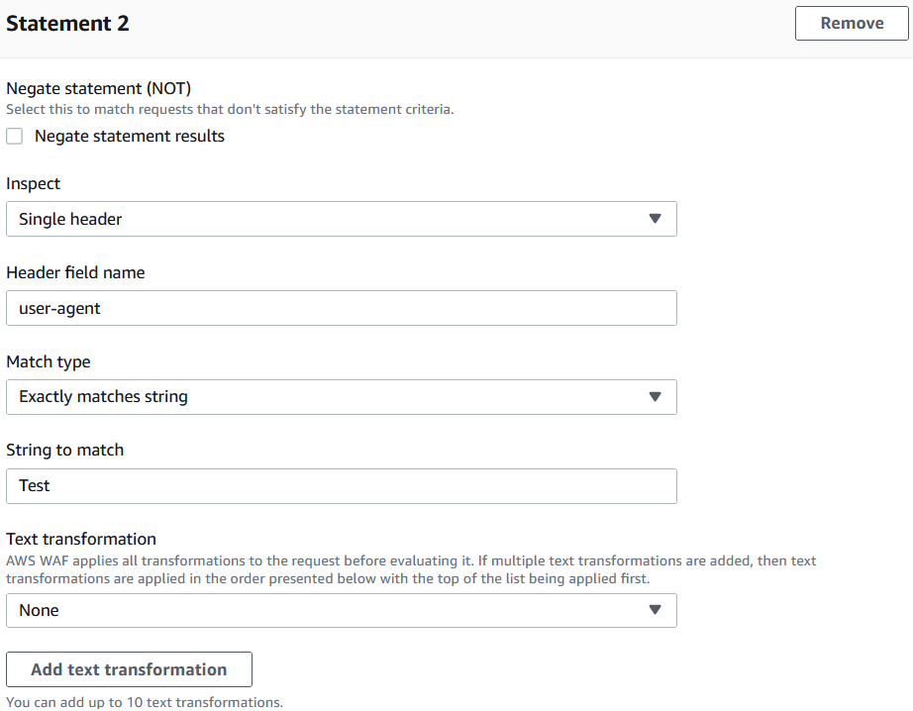913x711 pixels.
Task: Click the Inspect field label
Action: point(34,184)
